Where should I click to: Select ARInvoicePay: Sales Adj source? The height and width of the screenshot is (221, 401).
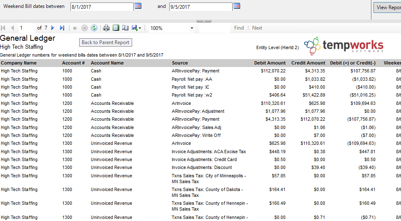click(196, 127)
